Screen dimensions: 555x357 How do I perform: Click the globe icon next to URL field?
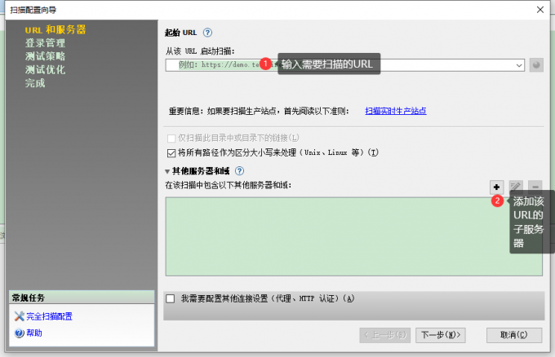[536, 65]
